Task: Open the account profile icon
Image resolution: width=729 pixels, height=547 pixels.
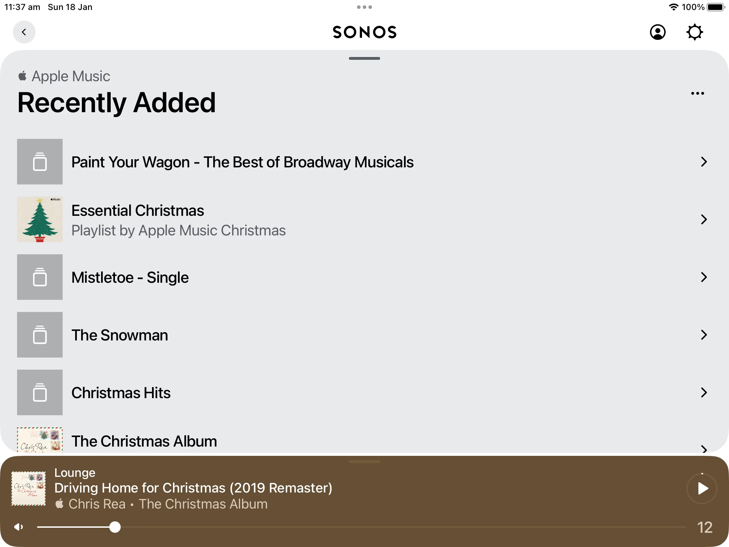Action: 657,32
